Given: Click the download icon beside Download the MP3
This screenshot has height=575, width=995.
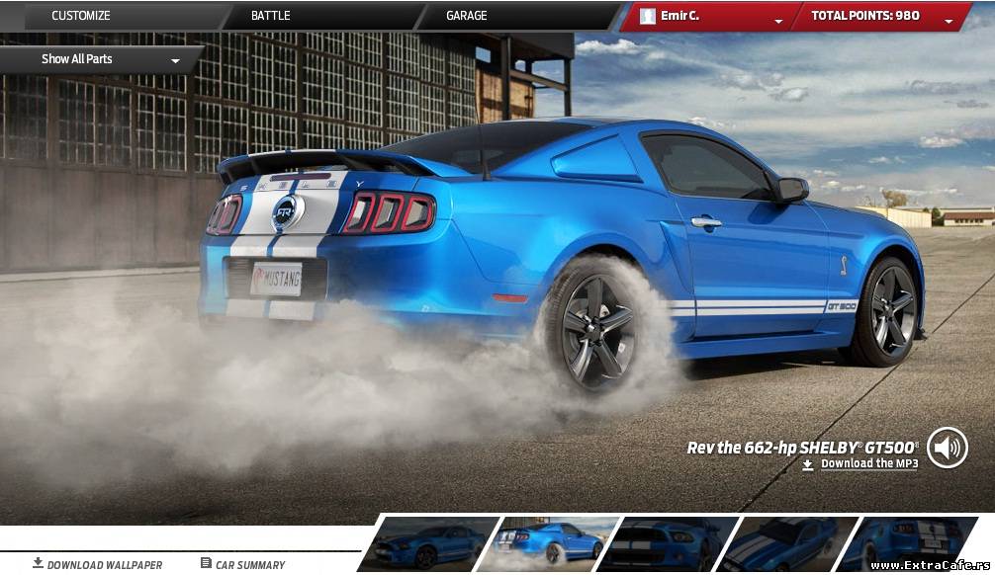Looking at the screenshot, I should coord(808,464).
